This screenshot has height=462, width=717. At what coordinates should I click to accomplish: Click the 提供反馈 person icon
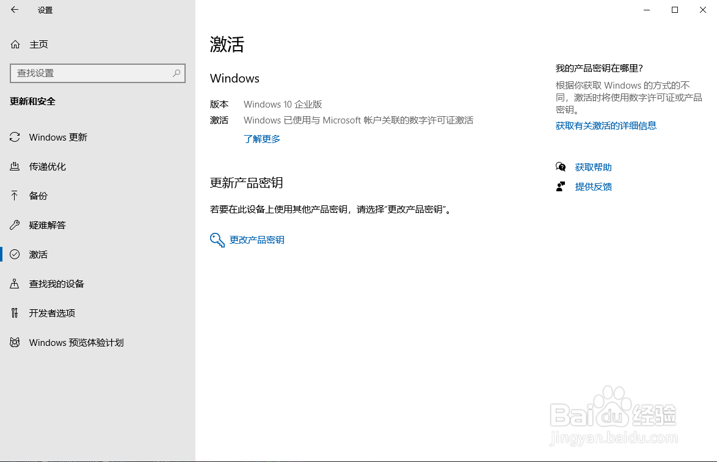pyautogui.click(x=561, y=186)
